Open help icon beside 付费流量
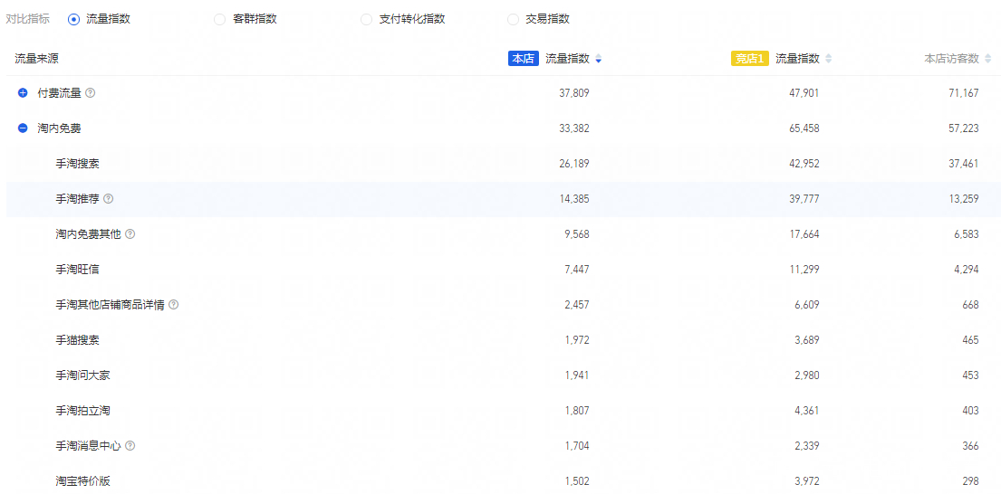Viewport: 1001px width, 494px height. [x=91, y=93]
